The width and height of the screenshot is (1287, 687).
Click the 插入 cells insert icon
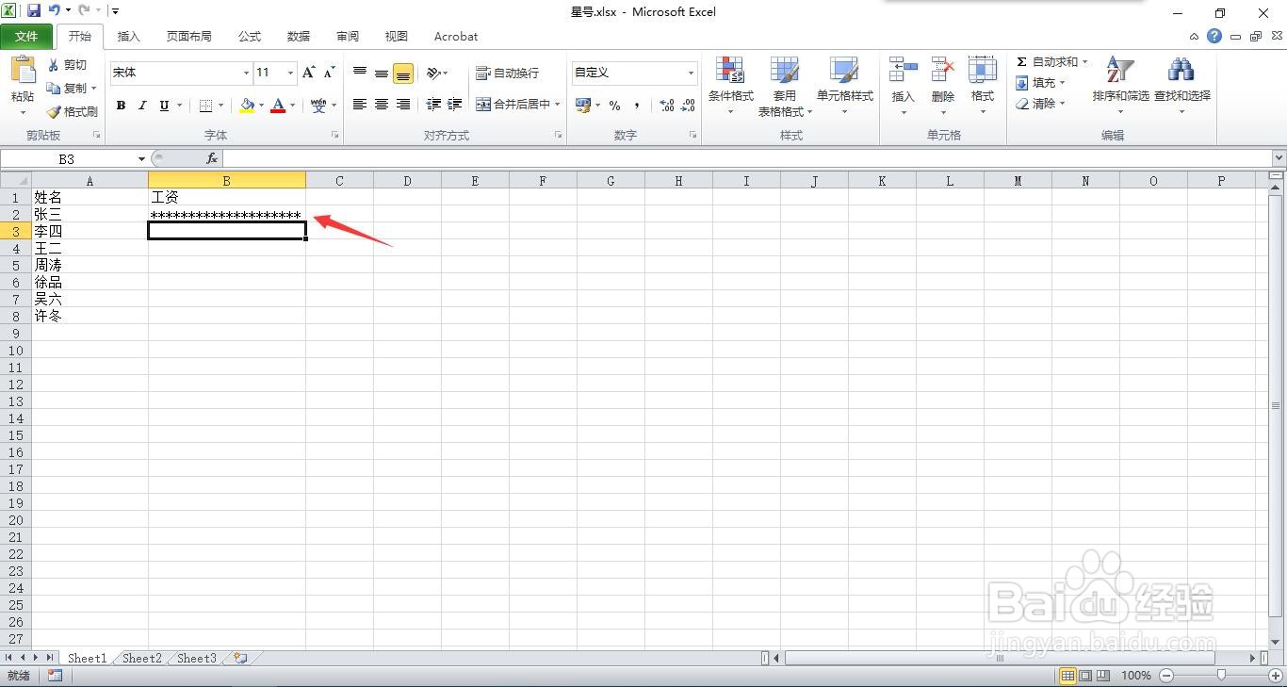point(903,71)
